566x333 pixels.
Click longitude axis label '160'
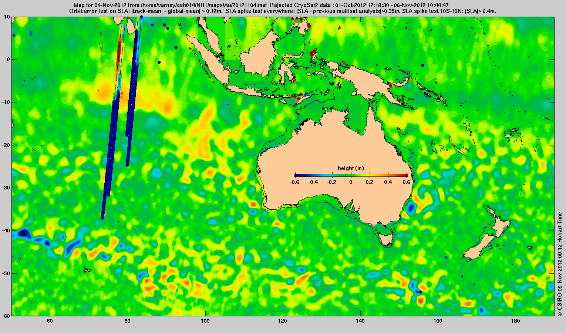click(438, 321)
